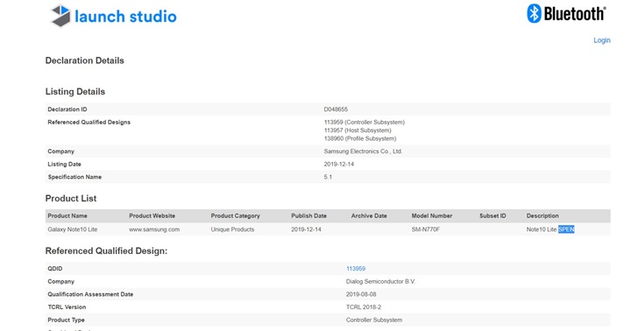Click the Product Type label
Screen dimensions: 638x331
pos(66,320)
